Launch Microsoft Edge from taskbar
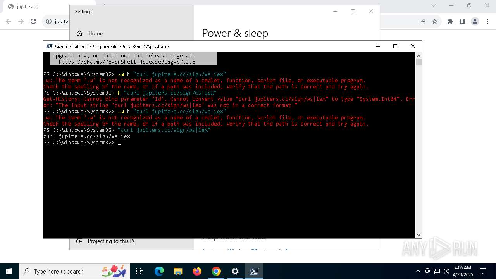 tap(159, 271)
